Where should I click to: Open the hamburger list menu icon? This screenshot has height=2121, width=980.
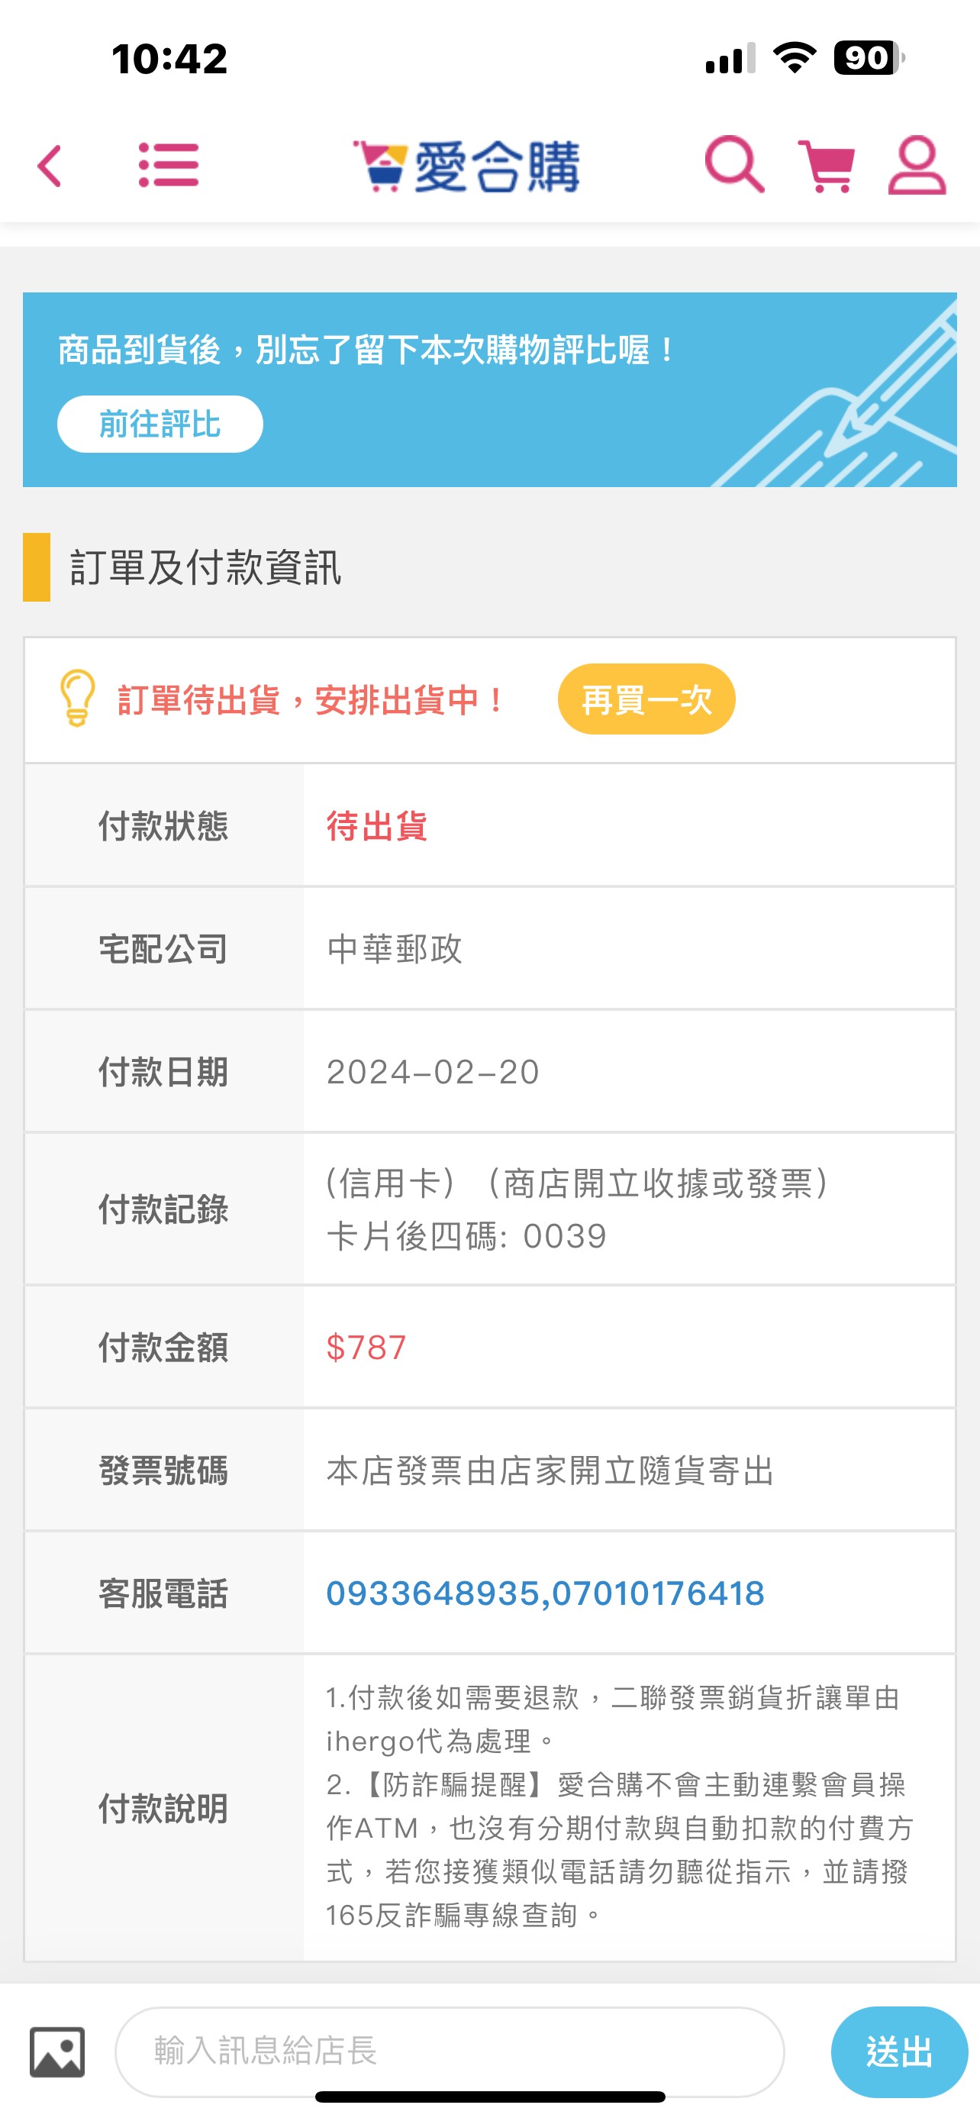coord(169,166)
